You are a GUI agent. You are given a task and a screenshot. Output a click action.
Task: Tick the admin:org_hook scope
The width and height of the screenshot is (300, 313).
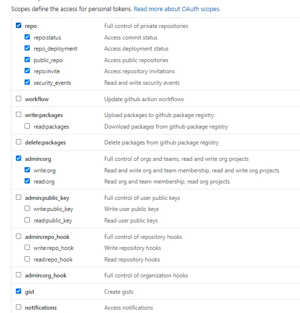(19, 275)
